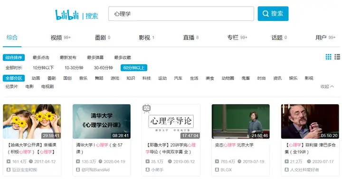Click clock icon beside 2017-04-12
342x179 pixels.
click(x=31, y=161)
